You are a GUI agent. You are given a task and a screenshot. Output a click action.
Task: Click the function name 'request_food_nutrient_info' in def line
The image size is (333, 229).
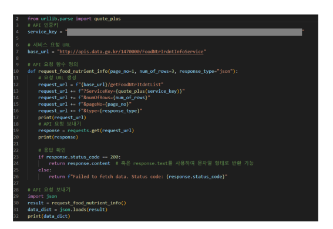73,71
